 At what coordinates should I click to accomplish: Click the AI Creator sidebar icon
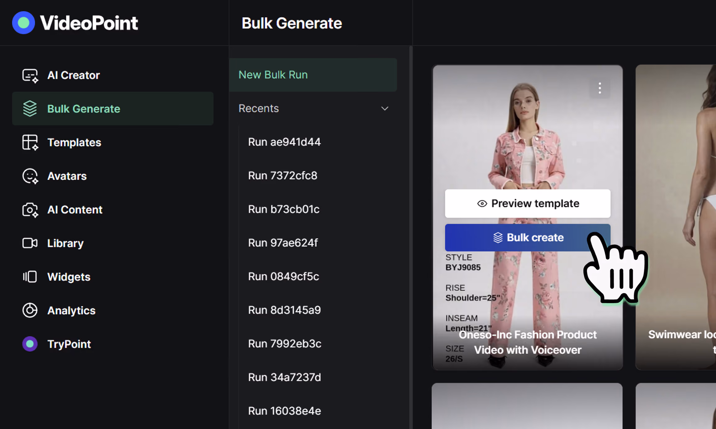(x=30, y=75)
